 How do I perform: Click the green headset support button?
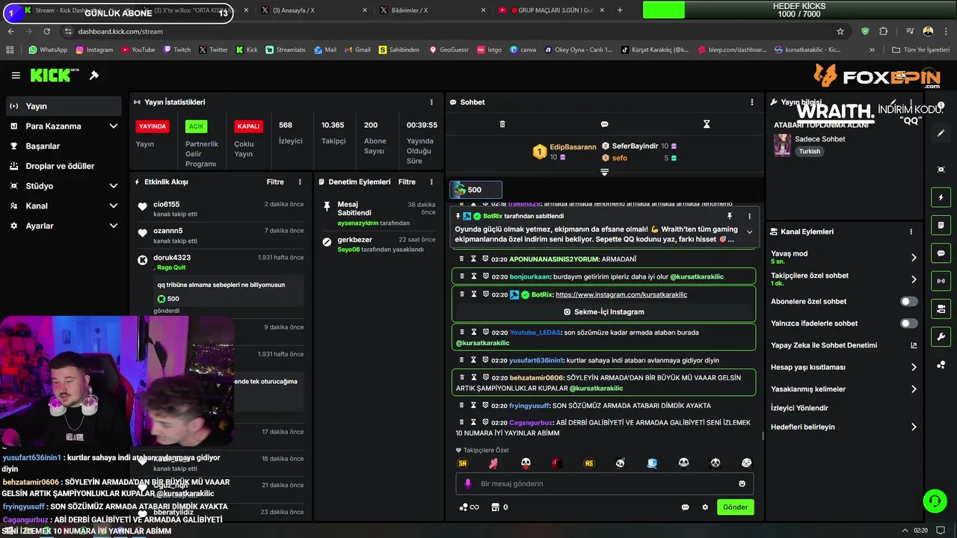934,500
